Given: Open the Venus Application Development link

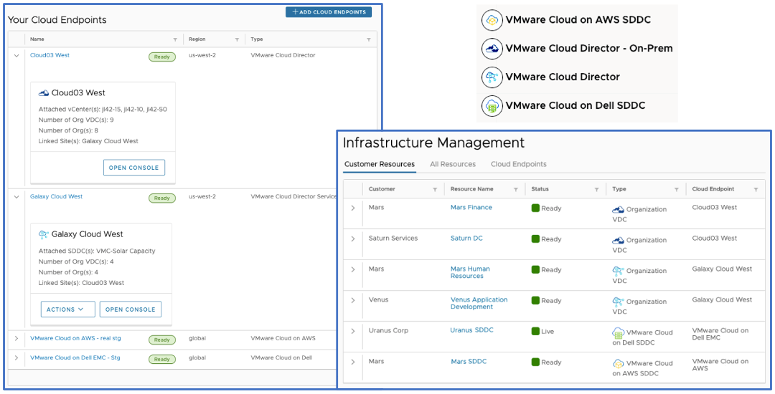Looking at the screenshot, I should (x=479, y=303).
